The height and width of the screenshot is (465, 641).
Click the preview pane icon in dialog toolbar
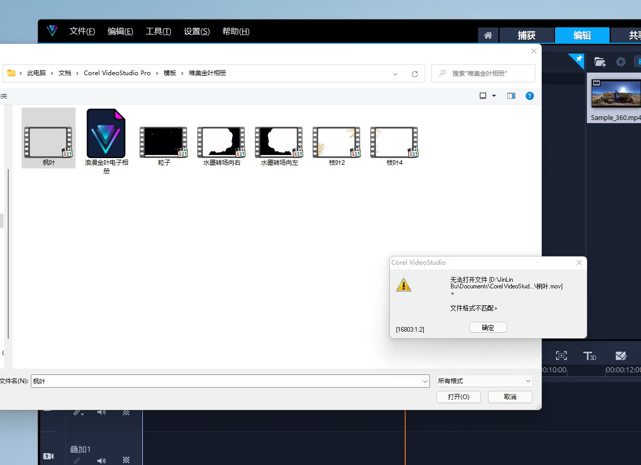(x=511, y=96)
